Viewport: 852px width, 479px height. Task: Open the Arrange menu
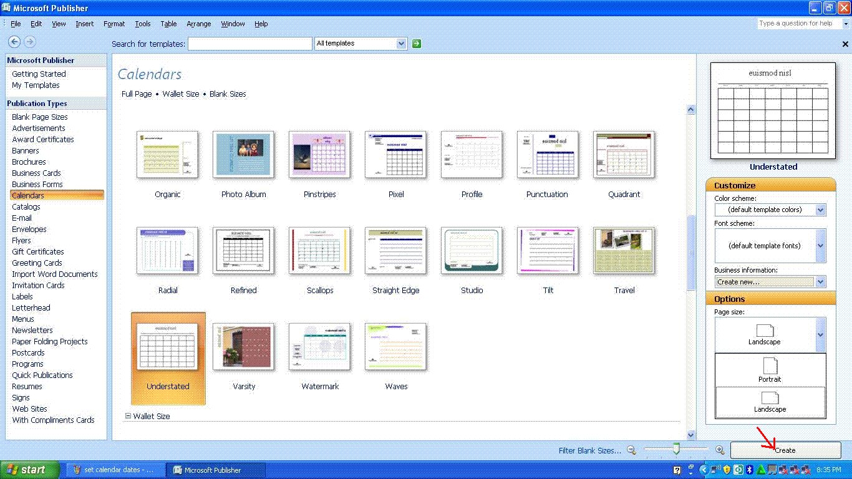[199, 24]
